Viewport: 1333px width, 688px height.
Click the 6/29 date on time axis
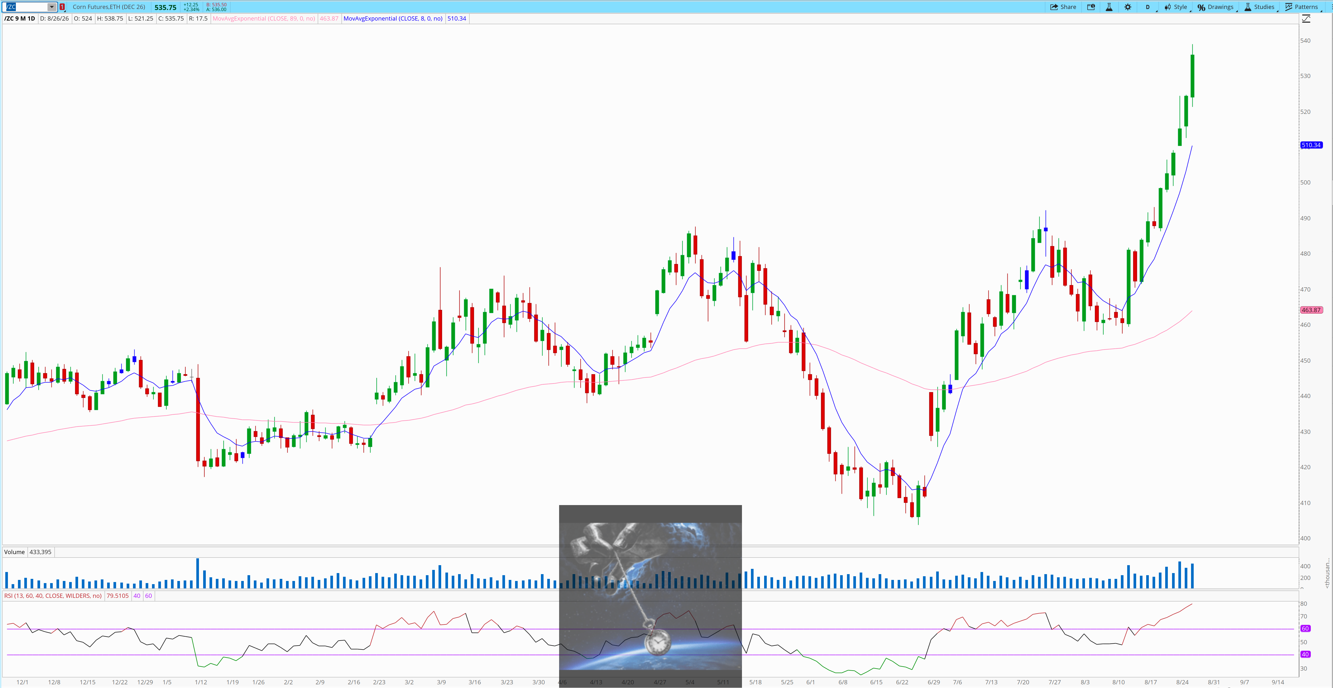coord(934,682)
